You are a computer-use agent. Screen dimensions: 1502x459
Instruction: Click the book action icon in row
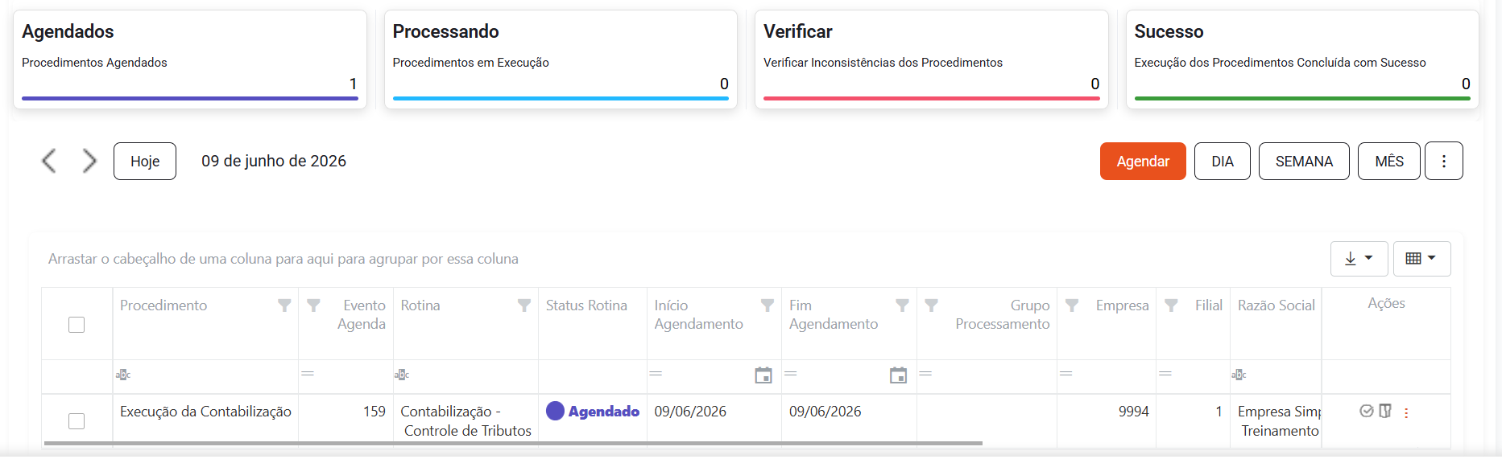1385,411
